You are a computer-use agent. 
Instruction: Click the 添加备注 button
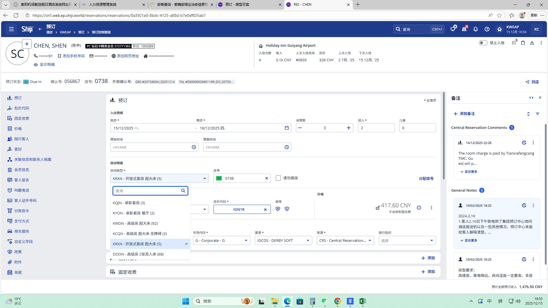coord(464,114)
